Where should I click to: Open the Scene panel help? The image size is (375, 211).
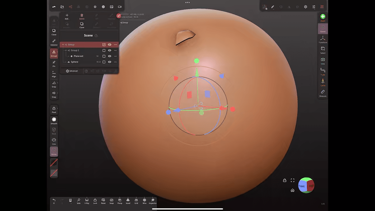96,35
